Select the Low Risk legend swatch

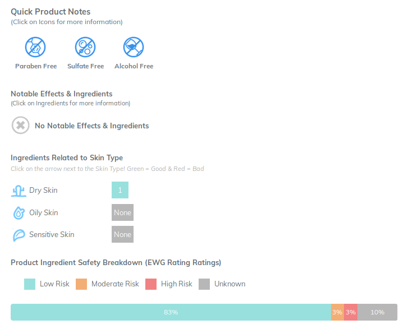tap(30, 284)
